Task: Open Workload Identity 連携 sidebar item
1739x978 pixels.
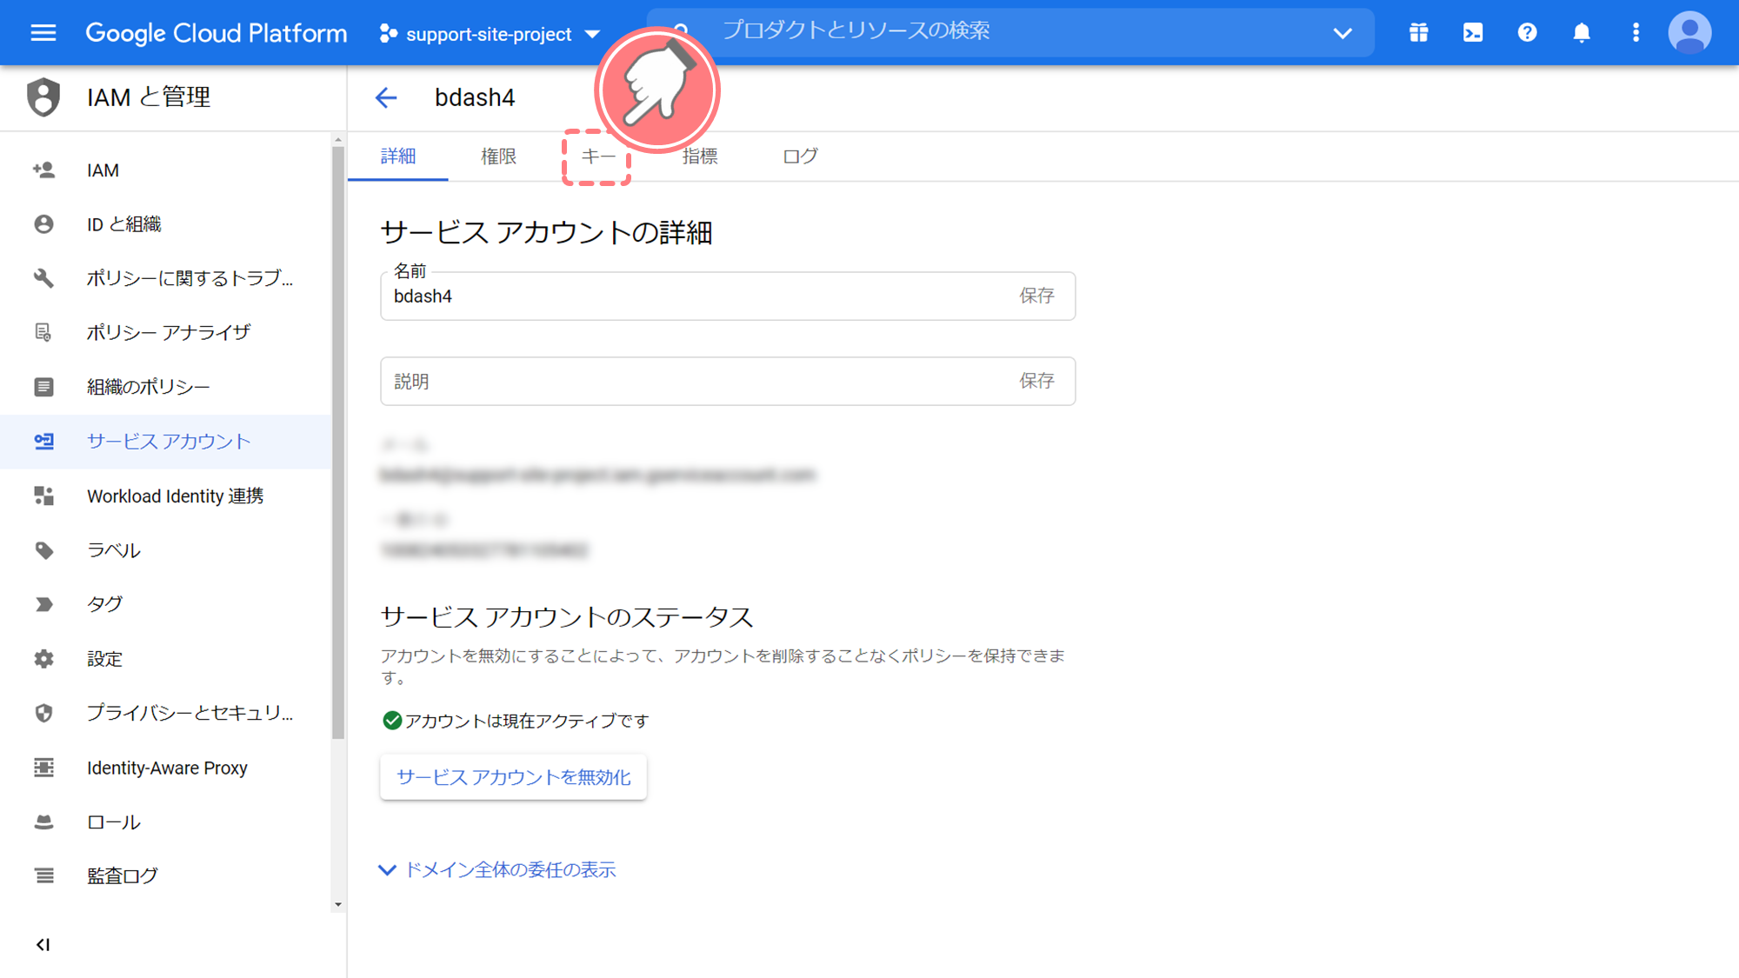Action: 165,496
